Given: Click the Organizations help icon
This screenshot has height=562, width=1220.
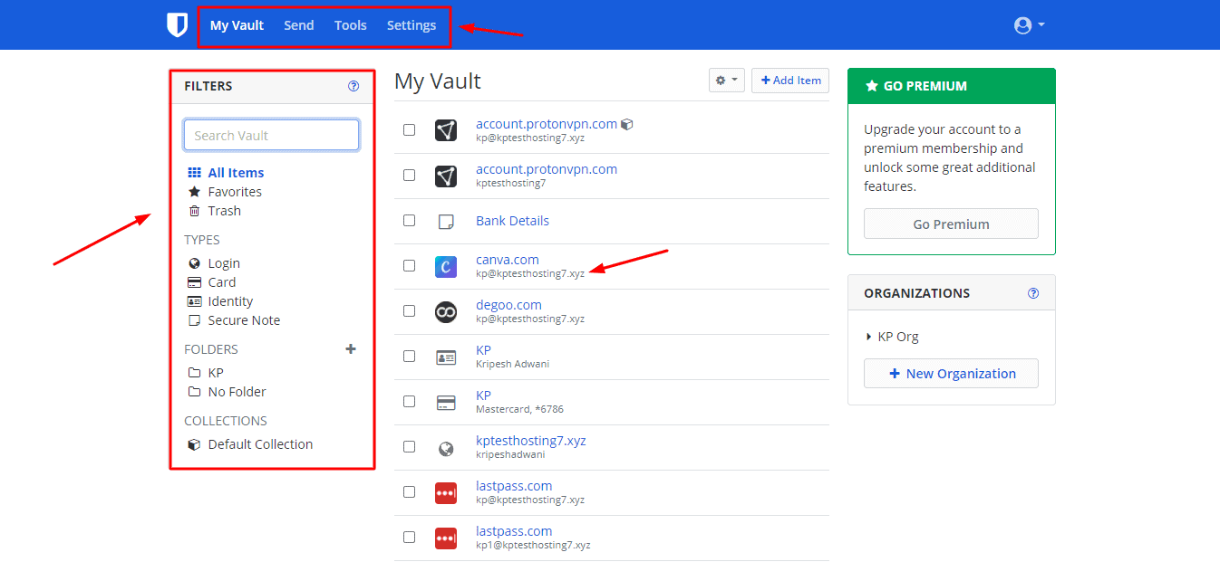Looking at the screenshot, I should click(1033, 293).
